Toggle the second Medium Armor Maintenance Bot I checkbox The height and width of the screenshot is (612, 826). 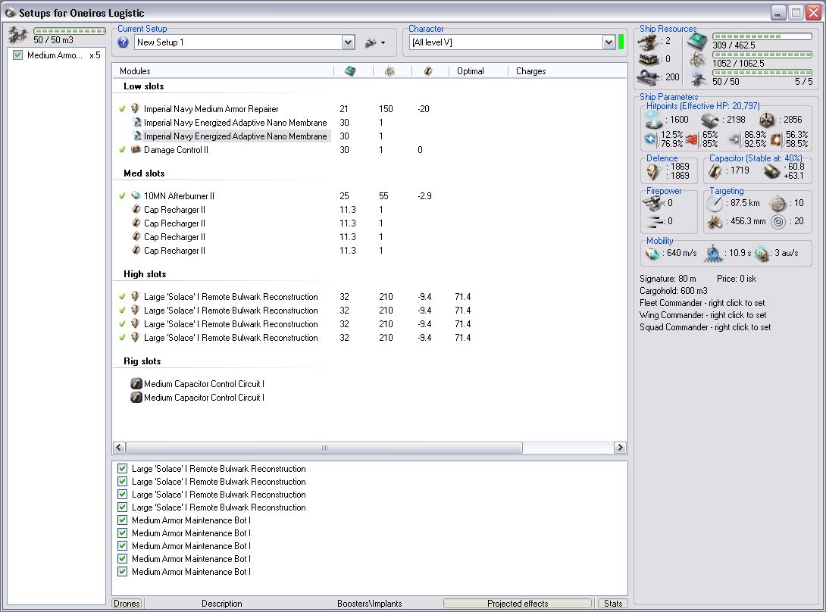point(122,533)
